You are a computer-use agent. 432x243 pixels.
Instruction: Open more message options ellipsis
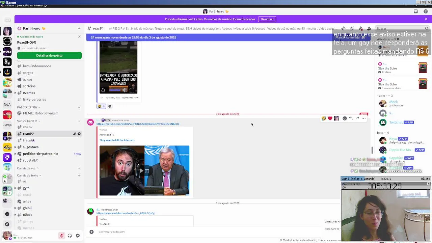[363, 118]
